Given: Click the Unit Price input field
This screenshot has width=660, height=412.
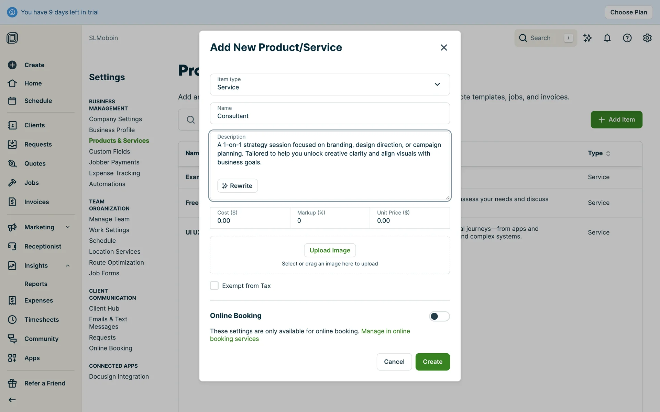Looking at the screenshot, I should point(409,221).
